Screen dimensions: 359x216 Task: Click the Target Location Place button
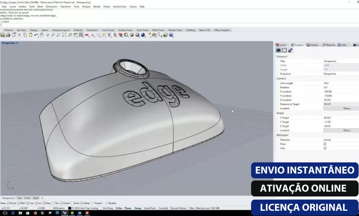pos(341,130)
